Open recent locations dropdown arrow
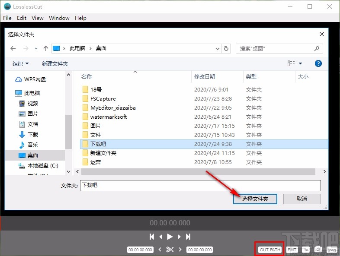The image size is (340, 256). click(x=36, y=48)
